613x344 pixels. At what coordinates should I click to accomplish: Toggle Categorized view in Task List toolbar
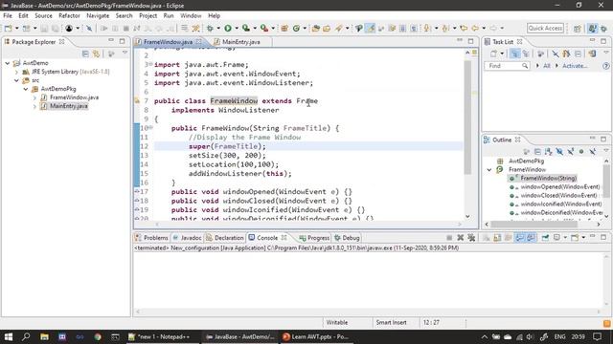point(515,54)
